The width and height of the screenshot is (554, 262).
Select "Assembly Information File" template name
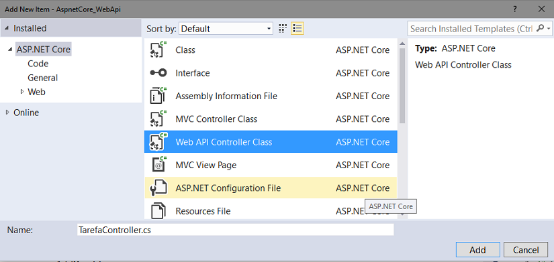(226, 96)
